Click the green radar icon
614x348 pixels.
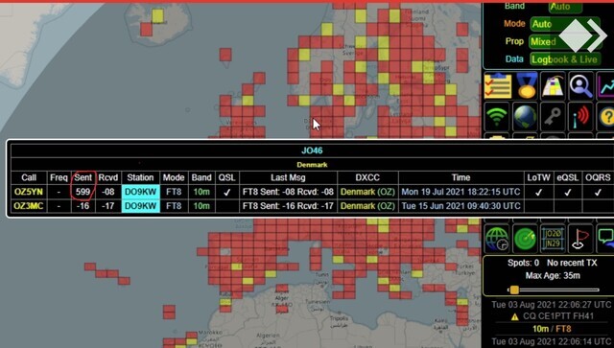(525, 239)
